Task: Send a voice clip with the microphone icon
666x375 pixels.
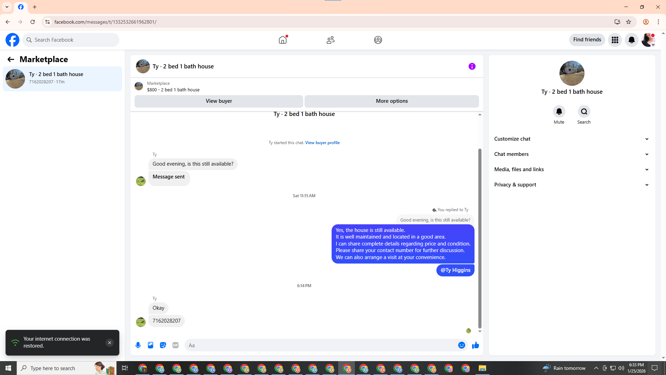Action: point(138,345)
